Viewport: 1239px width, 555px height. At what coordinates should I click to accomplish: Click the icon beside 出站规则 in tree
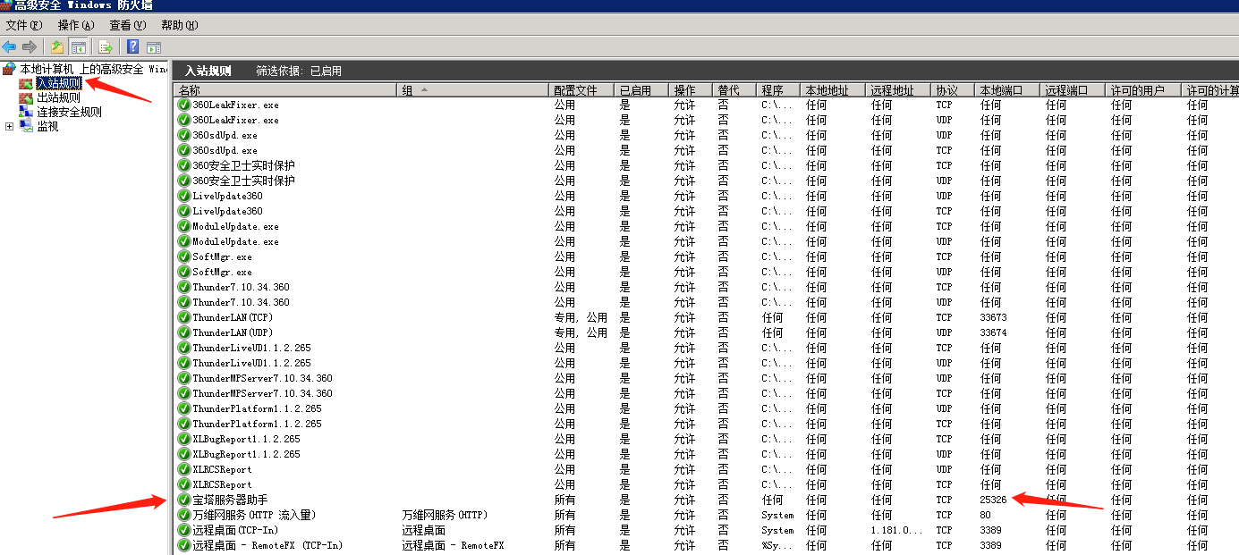[x=26, y=98]
